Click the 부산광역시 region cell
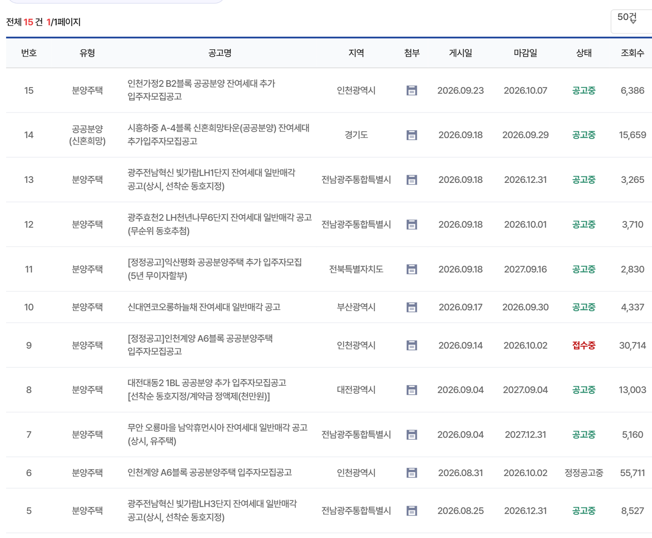Image resolution: width=652 pixels, height=538 pixels. pos(356,307)
